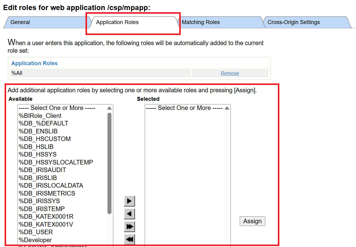Viewport: 356px width, 247px height.
Task: Click the double left arrow remove-all button
Action: pyautogui.click(x=129, y=239)
